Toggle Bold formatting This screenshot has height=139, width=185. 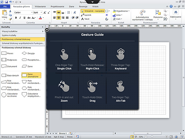16,18
